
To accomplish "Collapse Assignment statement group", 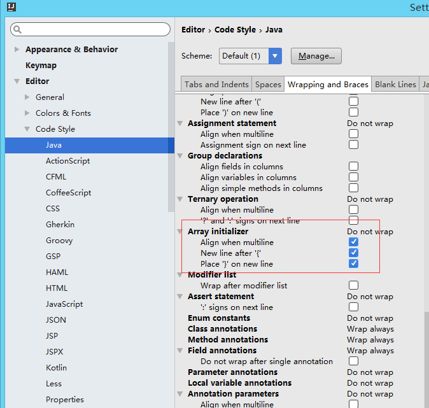I will pos(180,123).
